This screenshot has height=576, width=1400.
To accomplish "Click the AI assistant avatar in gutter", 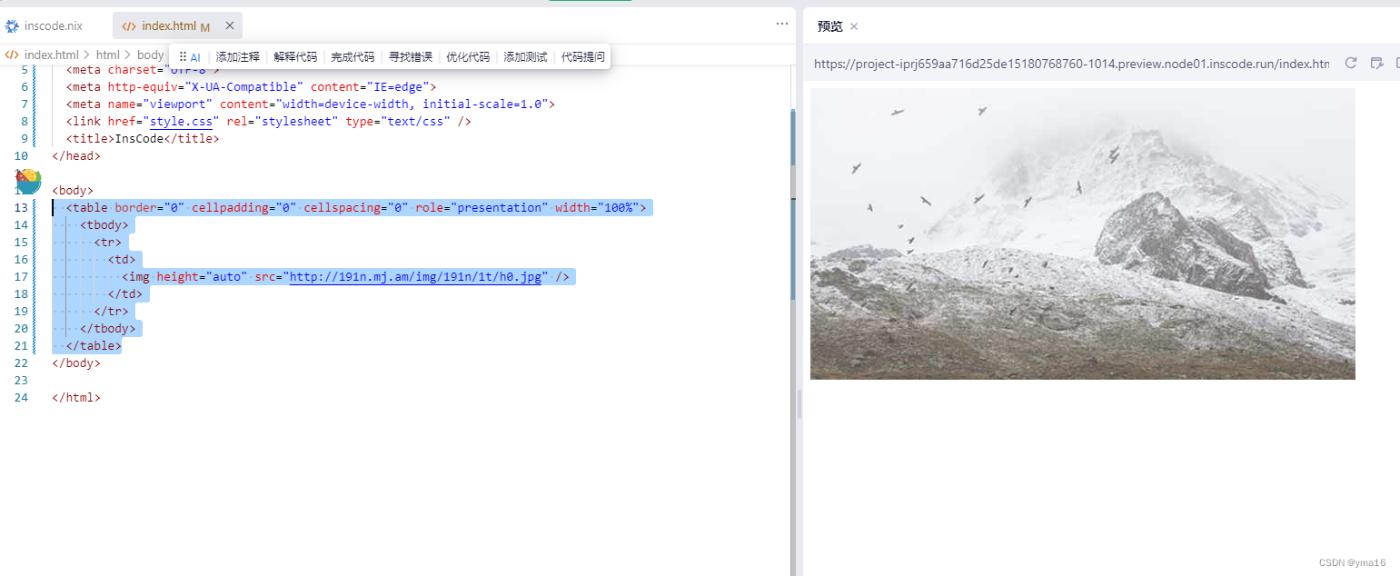I will click(x=28, y=180).
